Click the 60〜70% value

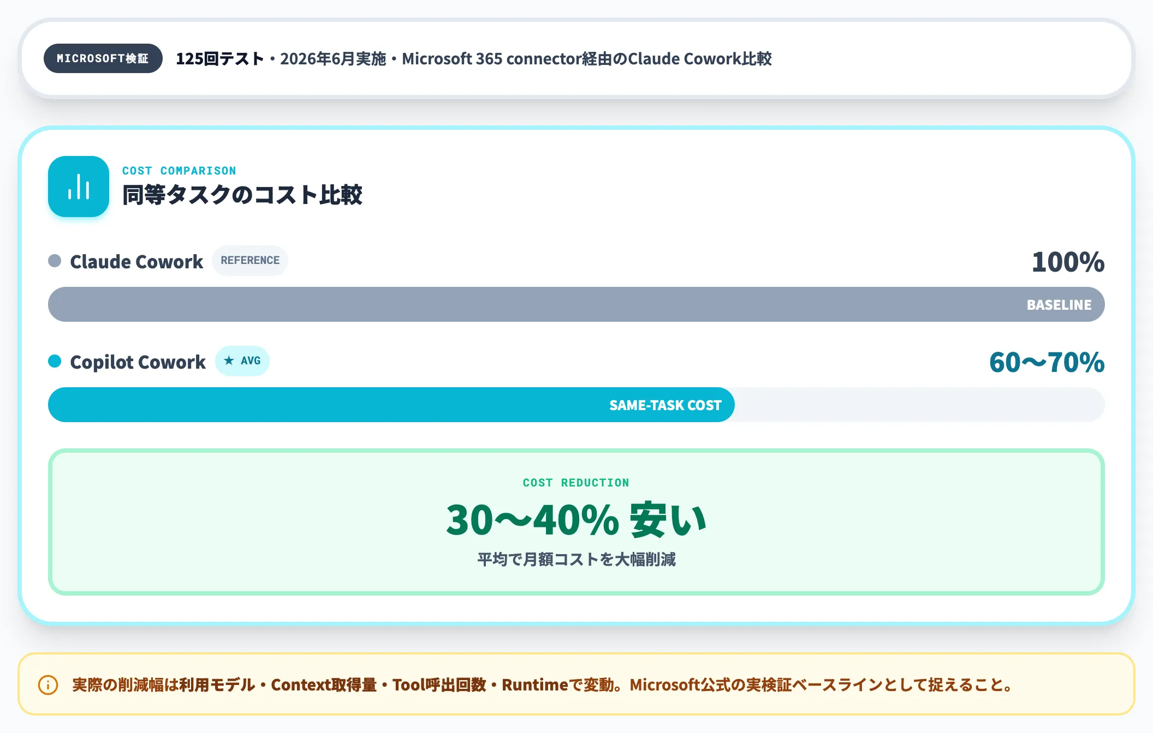(1047, 362)
